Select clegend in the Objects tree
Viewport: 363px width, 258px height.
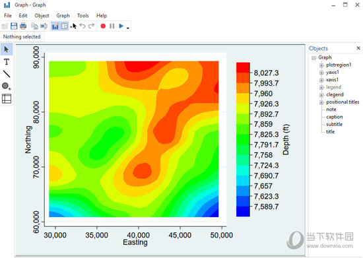tap(335, 94)
